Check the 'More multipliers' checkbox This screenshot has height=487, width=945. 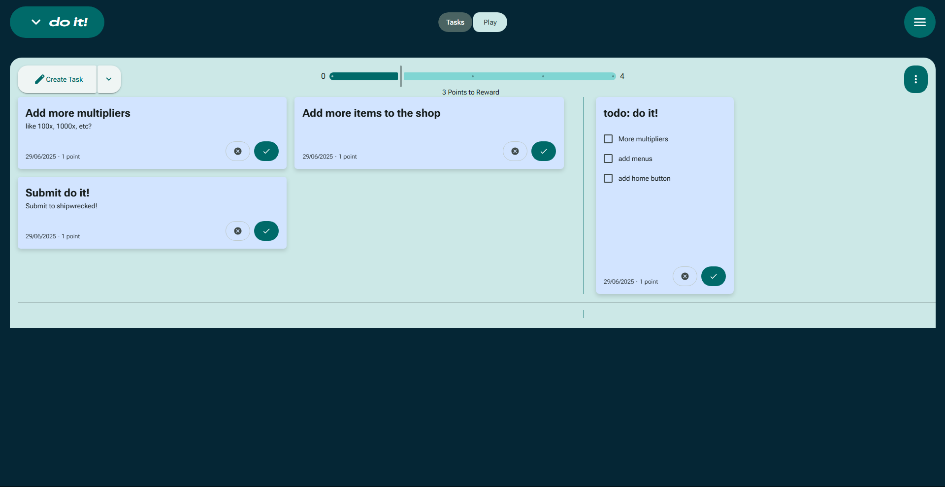coord(608,139)
